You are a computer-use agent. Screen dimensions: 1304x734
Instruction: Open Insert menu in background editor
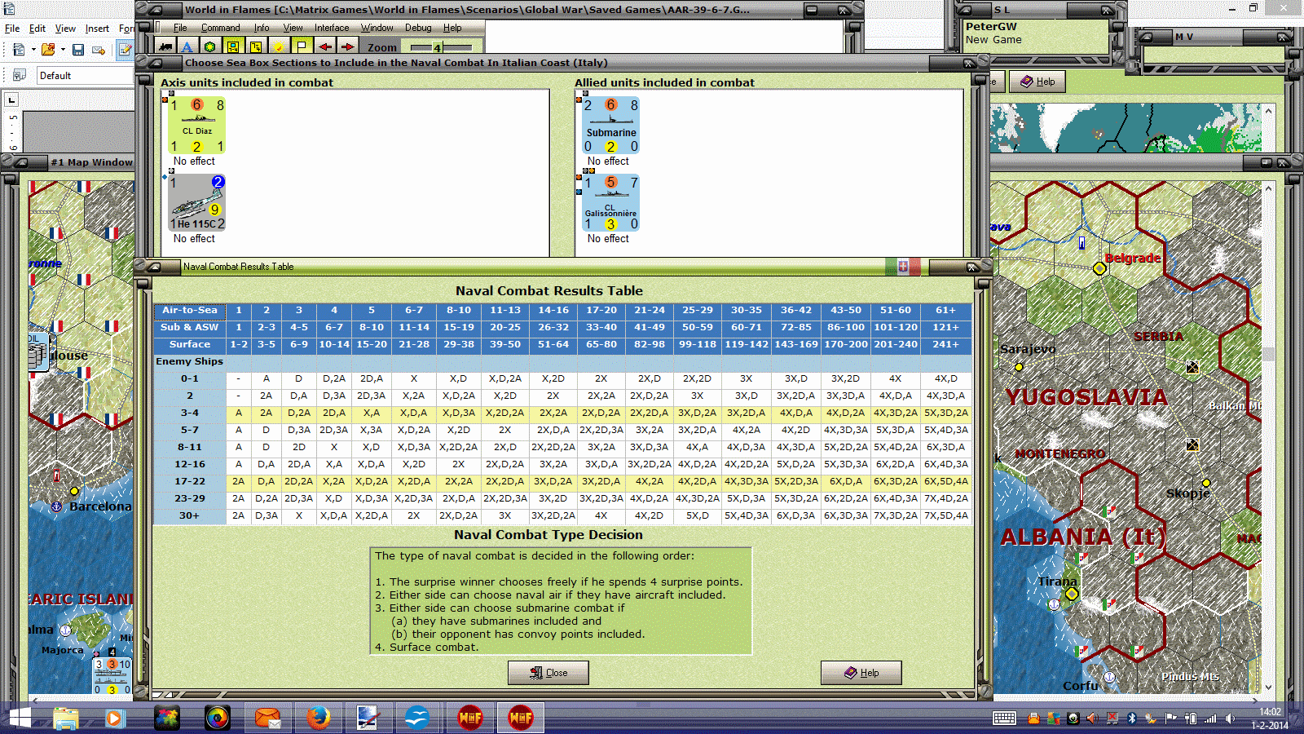click(x=97, y=28)
